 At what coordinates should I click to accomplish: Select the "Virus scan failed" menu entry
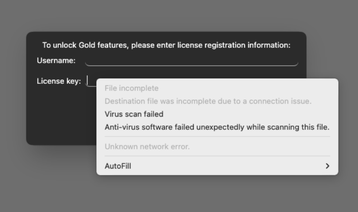(134, 114)
